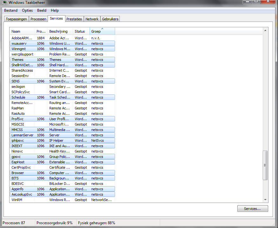Select the SessionEnv service row

pyautogui.click(x=62, y=76)
